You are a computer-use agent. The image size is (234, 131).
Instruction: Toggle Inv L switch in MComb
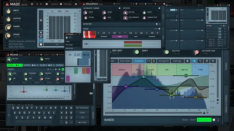[x=11, y=83]
